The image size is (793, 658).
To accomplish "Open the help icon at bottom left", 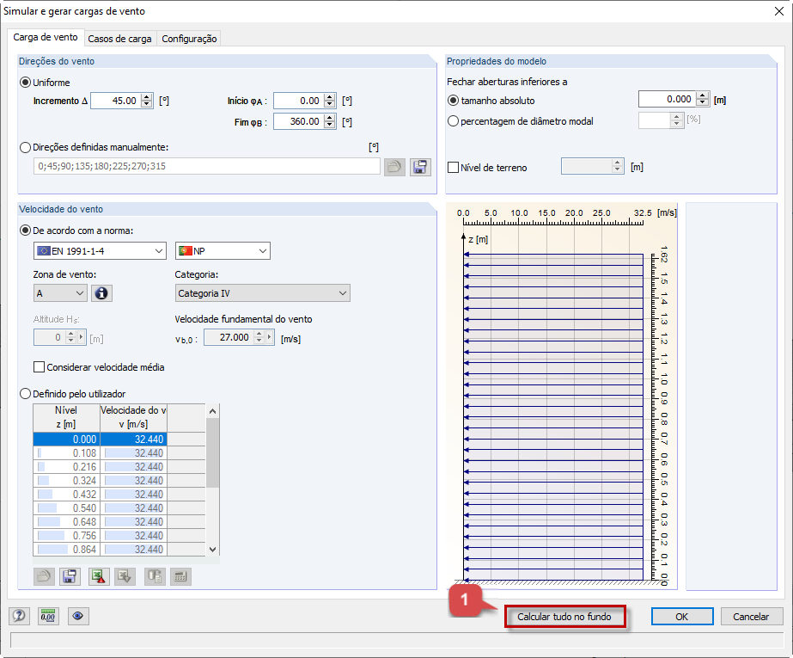I will click(x=18, y=616).
